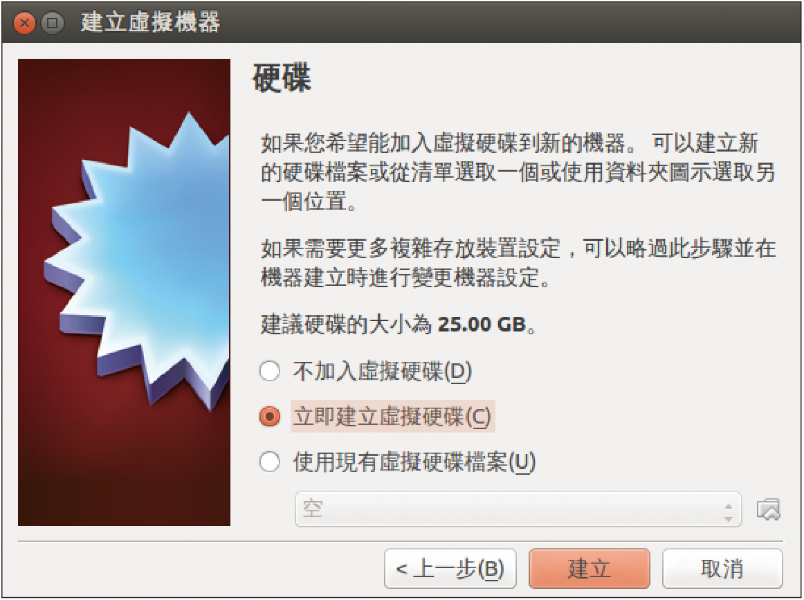804x600 pixels.
Task: Cancel the wizard with 取消
Action: coord(722,569)
